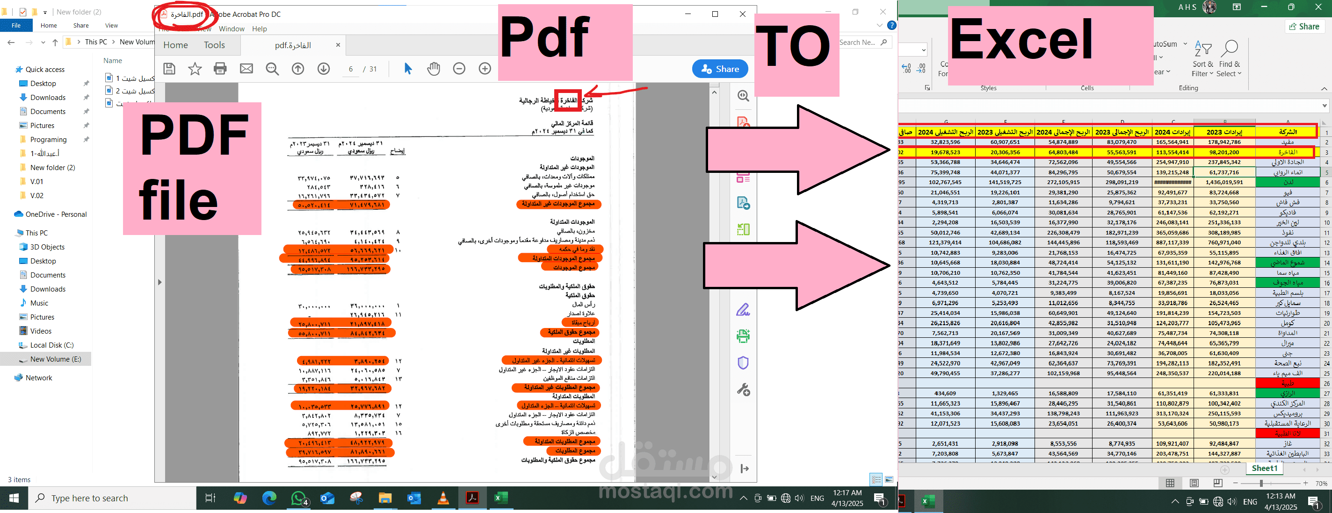Click the Print icon in Acrobat toolbar
This screenshot has height=513, width=1332.
pyautogui.click(x=220, y=69)
